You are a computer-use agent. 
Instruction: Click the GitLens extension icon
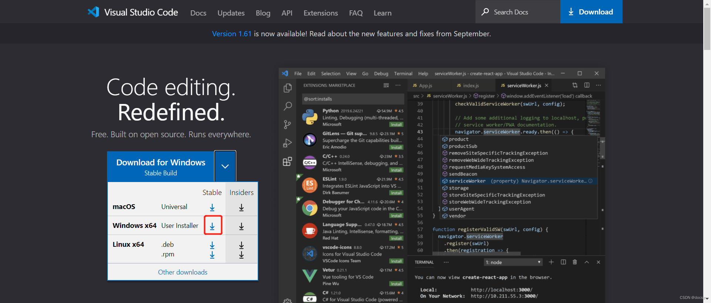point(310,139)
